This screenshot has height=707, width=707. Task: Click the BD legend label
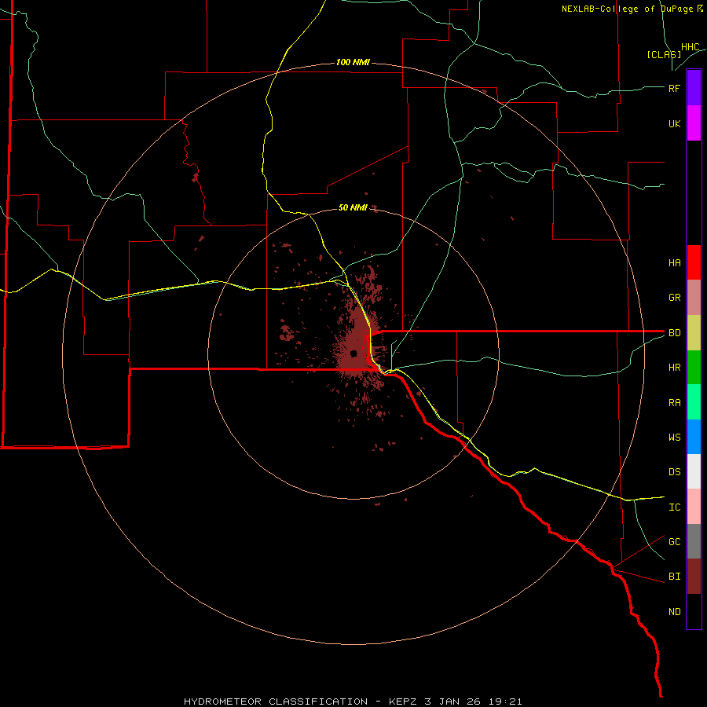coord(674,333)
